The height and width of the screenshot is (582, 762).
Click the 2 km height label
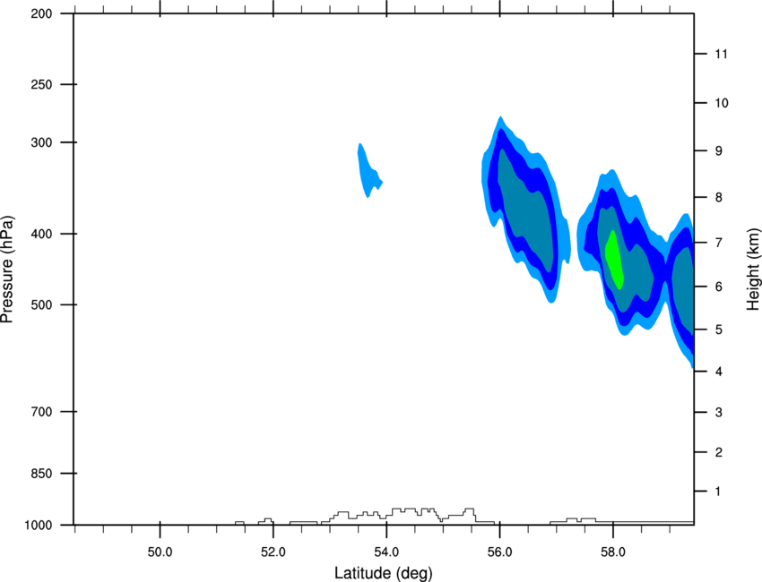pyautogui.click(x=719, y=452)
